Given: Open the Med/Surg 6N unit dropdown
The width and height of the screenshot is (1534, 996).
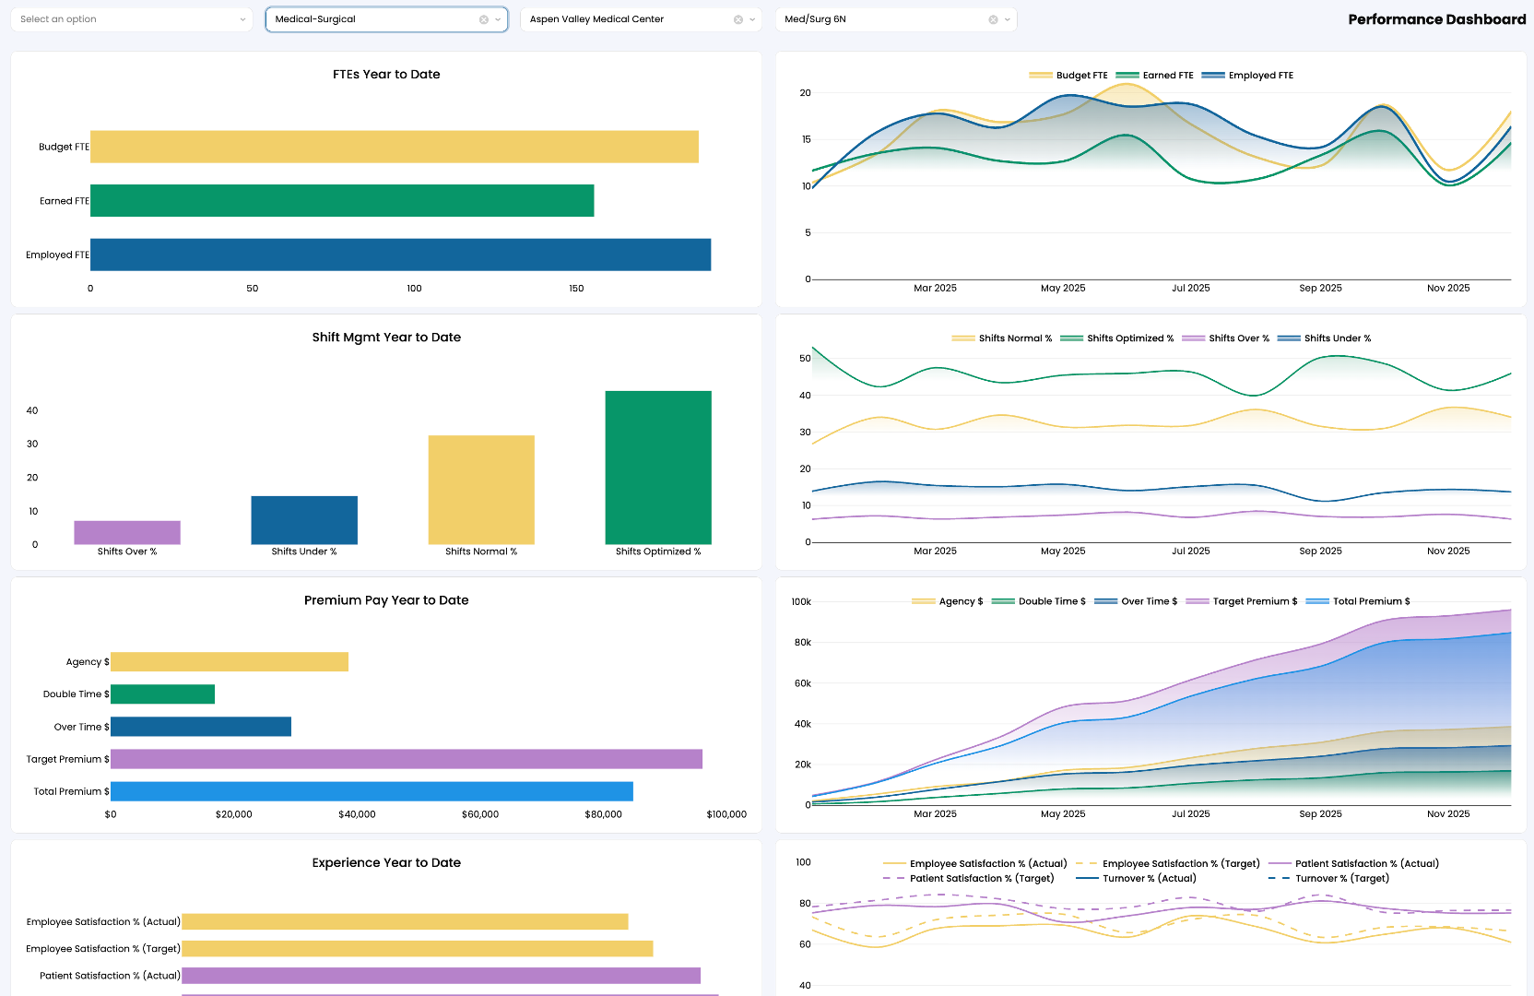Looking at the screenshot, I should (1007, 18).
